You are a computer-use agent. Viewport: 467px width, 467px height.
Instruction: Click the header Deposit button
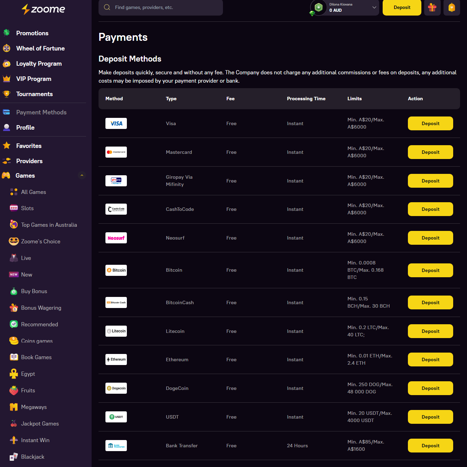(402, 7)
